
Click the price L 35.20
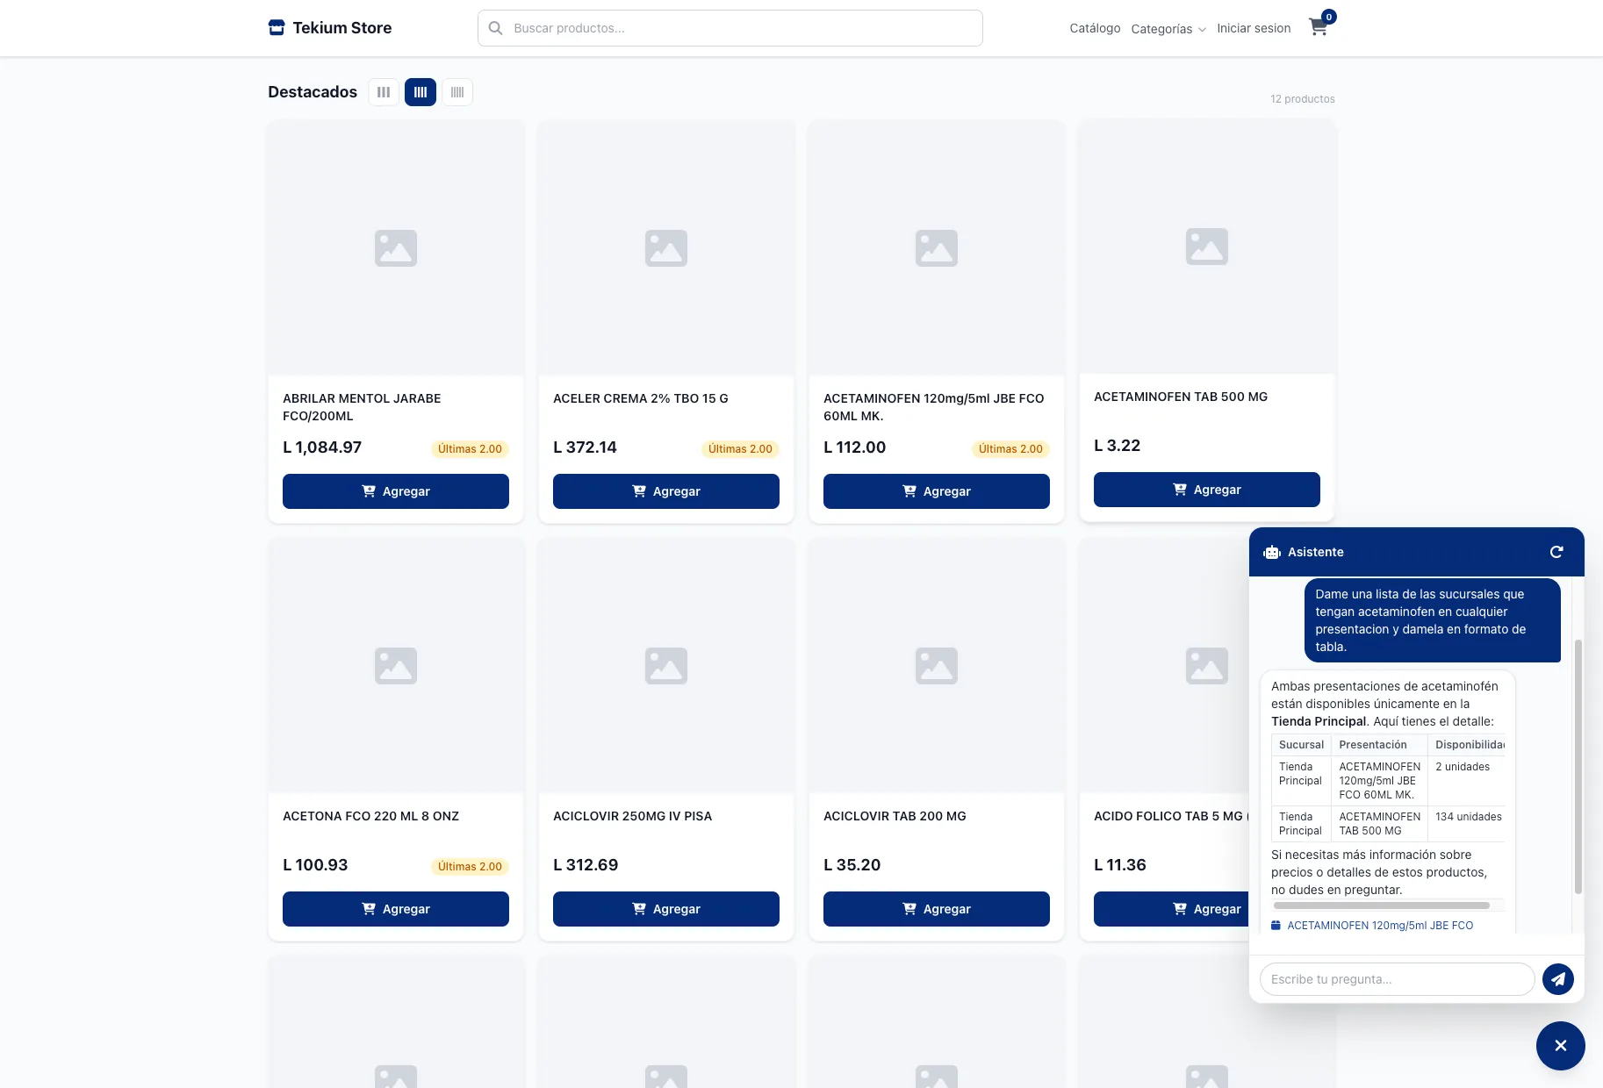(x=852, y=865)
